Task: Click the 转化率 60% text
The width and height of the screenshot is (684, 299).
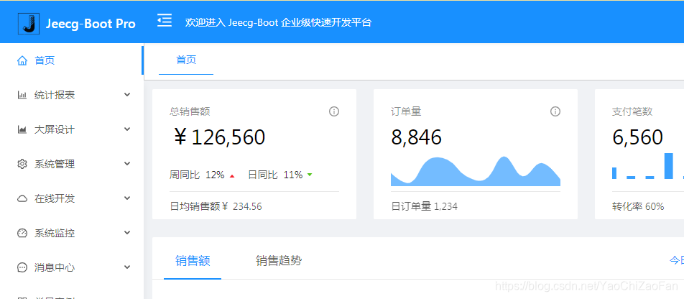Action: coord(638,206)
